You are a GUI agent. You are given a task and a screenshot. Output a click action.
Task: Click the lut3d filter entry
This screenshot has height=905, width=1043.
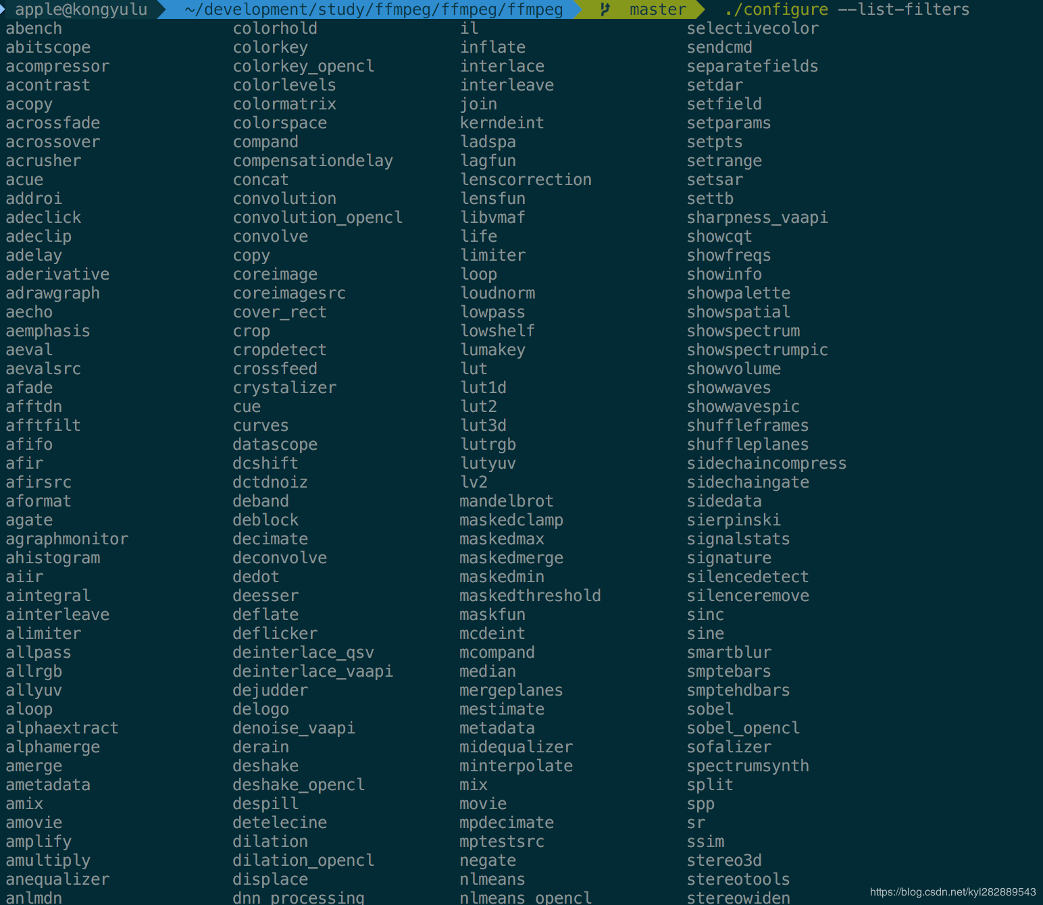click(484, 425)
